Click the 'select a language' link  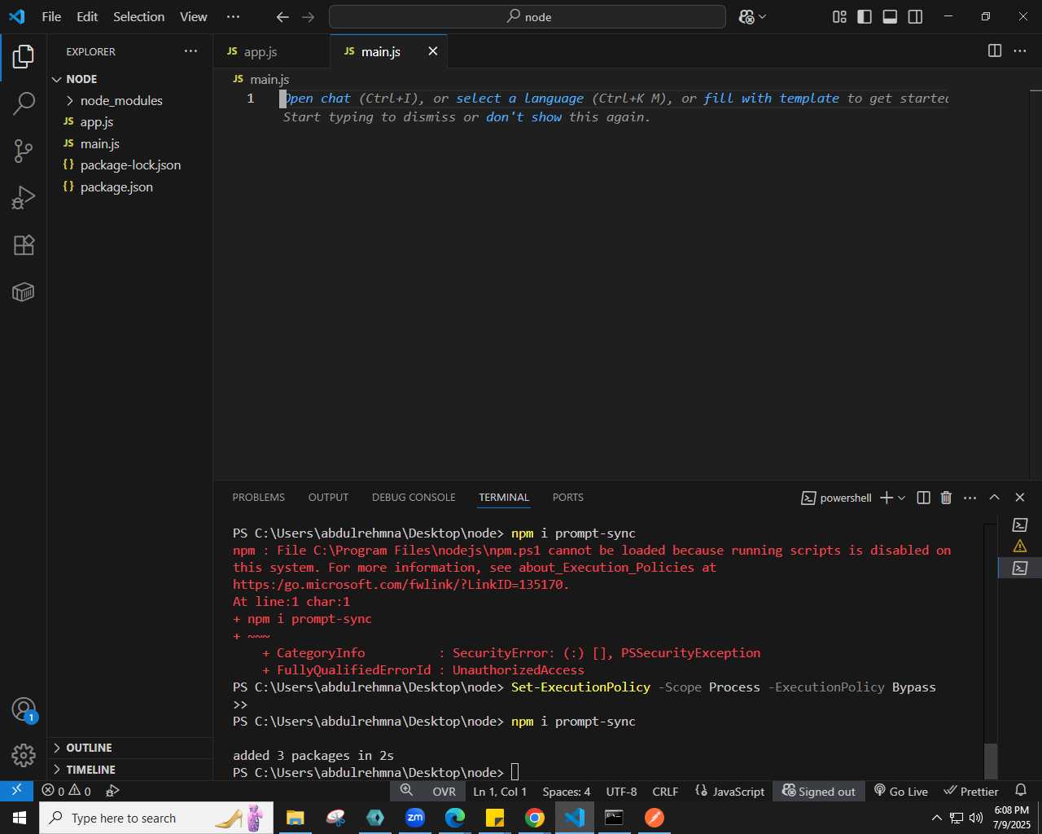pyautogui.click(x=519, y=98)
